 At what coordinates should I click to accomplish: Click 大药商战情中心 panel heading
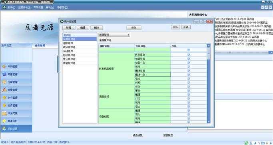point(198,15)
